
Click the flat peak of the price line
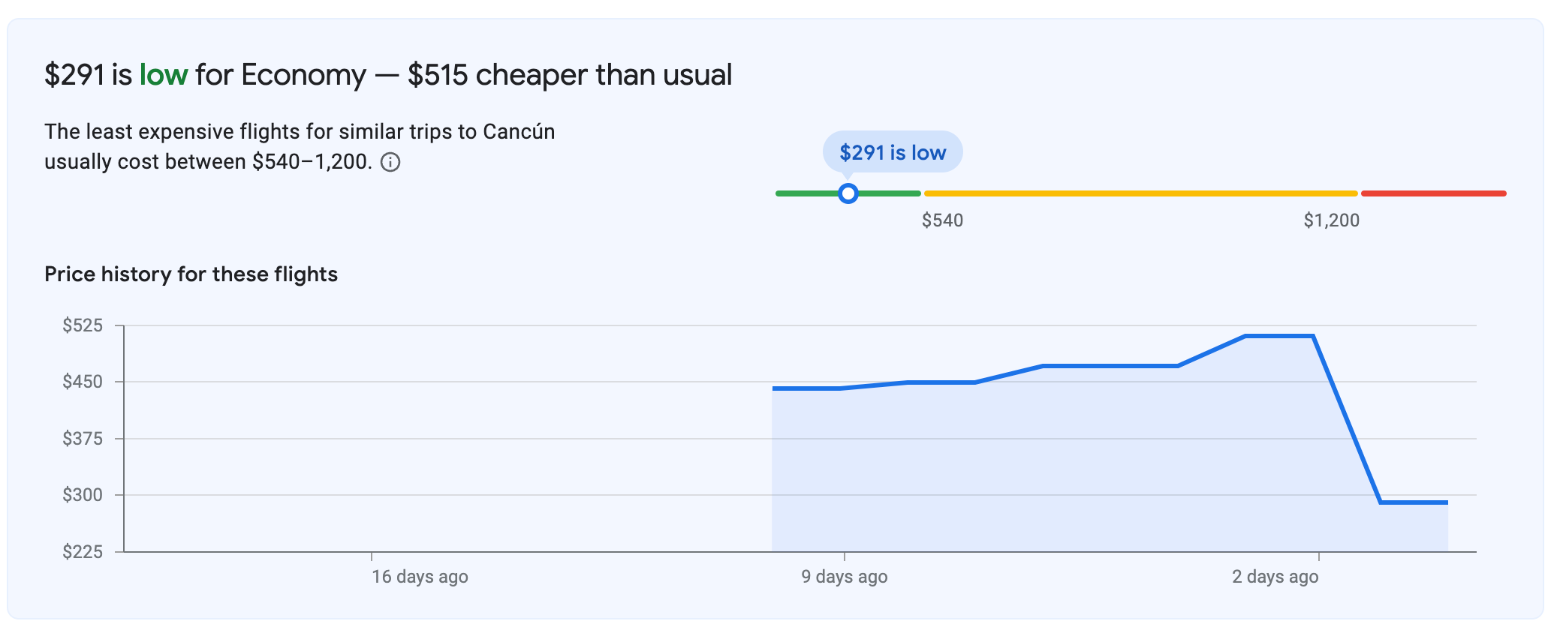(x=1278, y=336)
